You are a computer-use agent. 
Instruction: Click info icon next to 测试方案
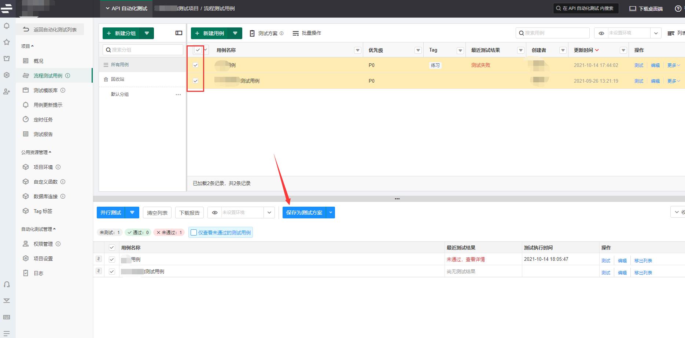(281, 33)
